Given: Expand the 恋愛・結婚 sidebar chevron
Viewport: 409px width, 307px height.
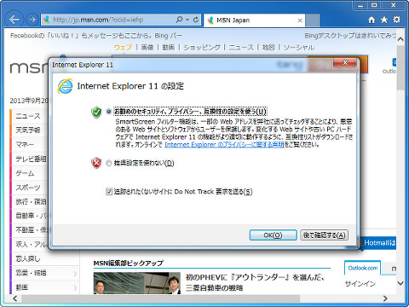Looking at the screenshot, I should click(75, 273).
